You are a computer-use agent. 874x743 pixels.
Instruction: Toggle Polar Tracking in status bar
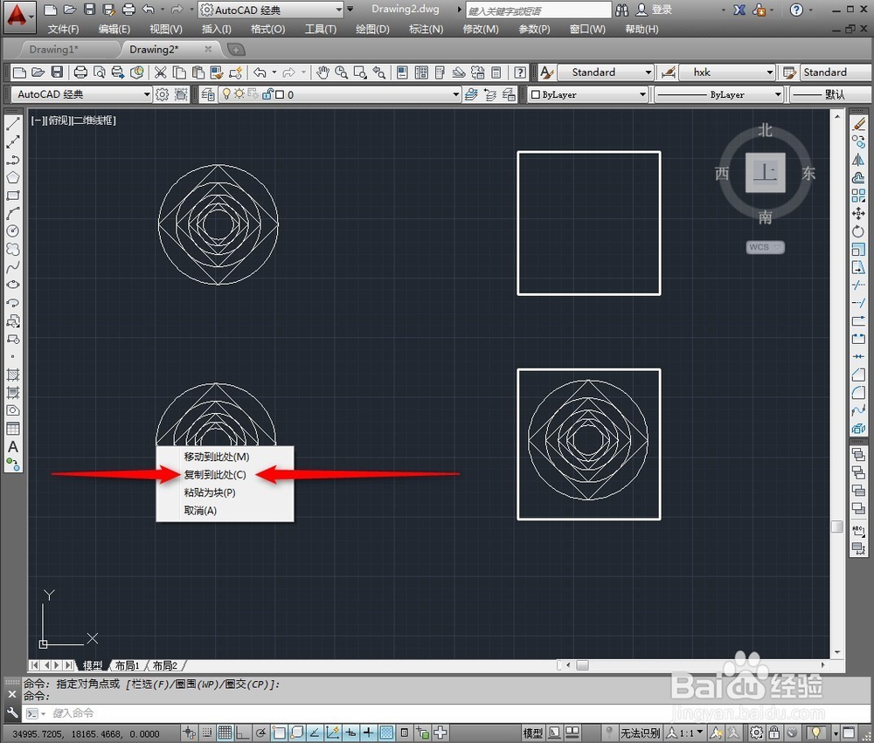tap(260, 733)
